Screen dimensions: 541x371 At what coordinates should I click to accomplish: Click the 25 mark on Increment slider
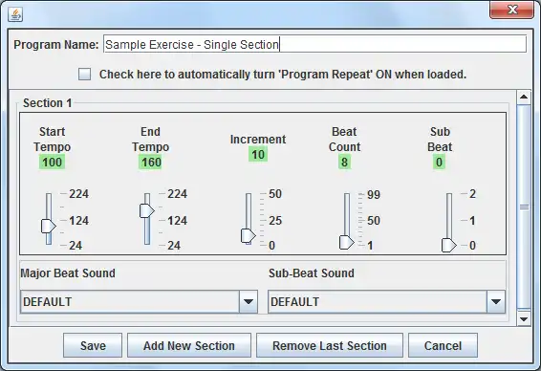point(275,221)
